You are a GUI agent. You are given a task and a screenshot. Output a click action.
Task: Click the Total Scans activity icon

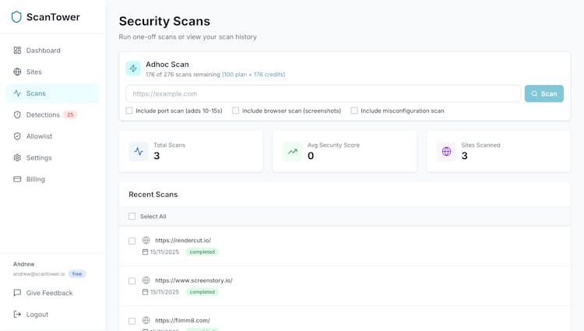pos(139,151)
